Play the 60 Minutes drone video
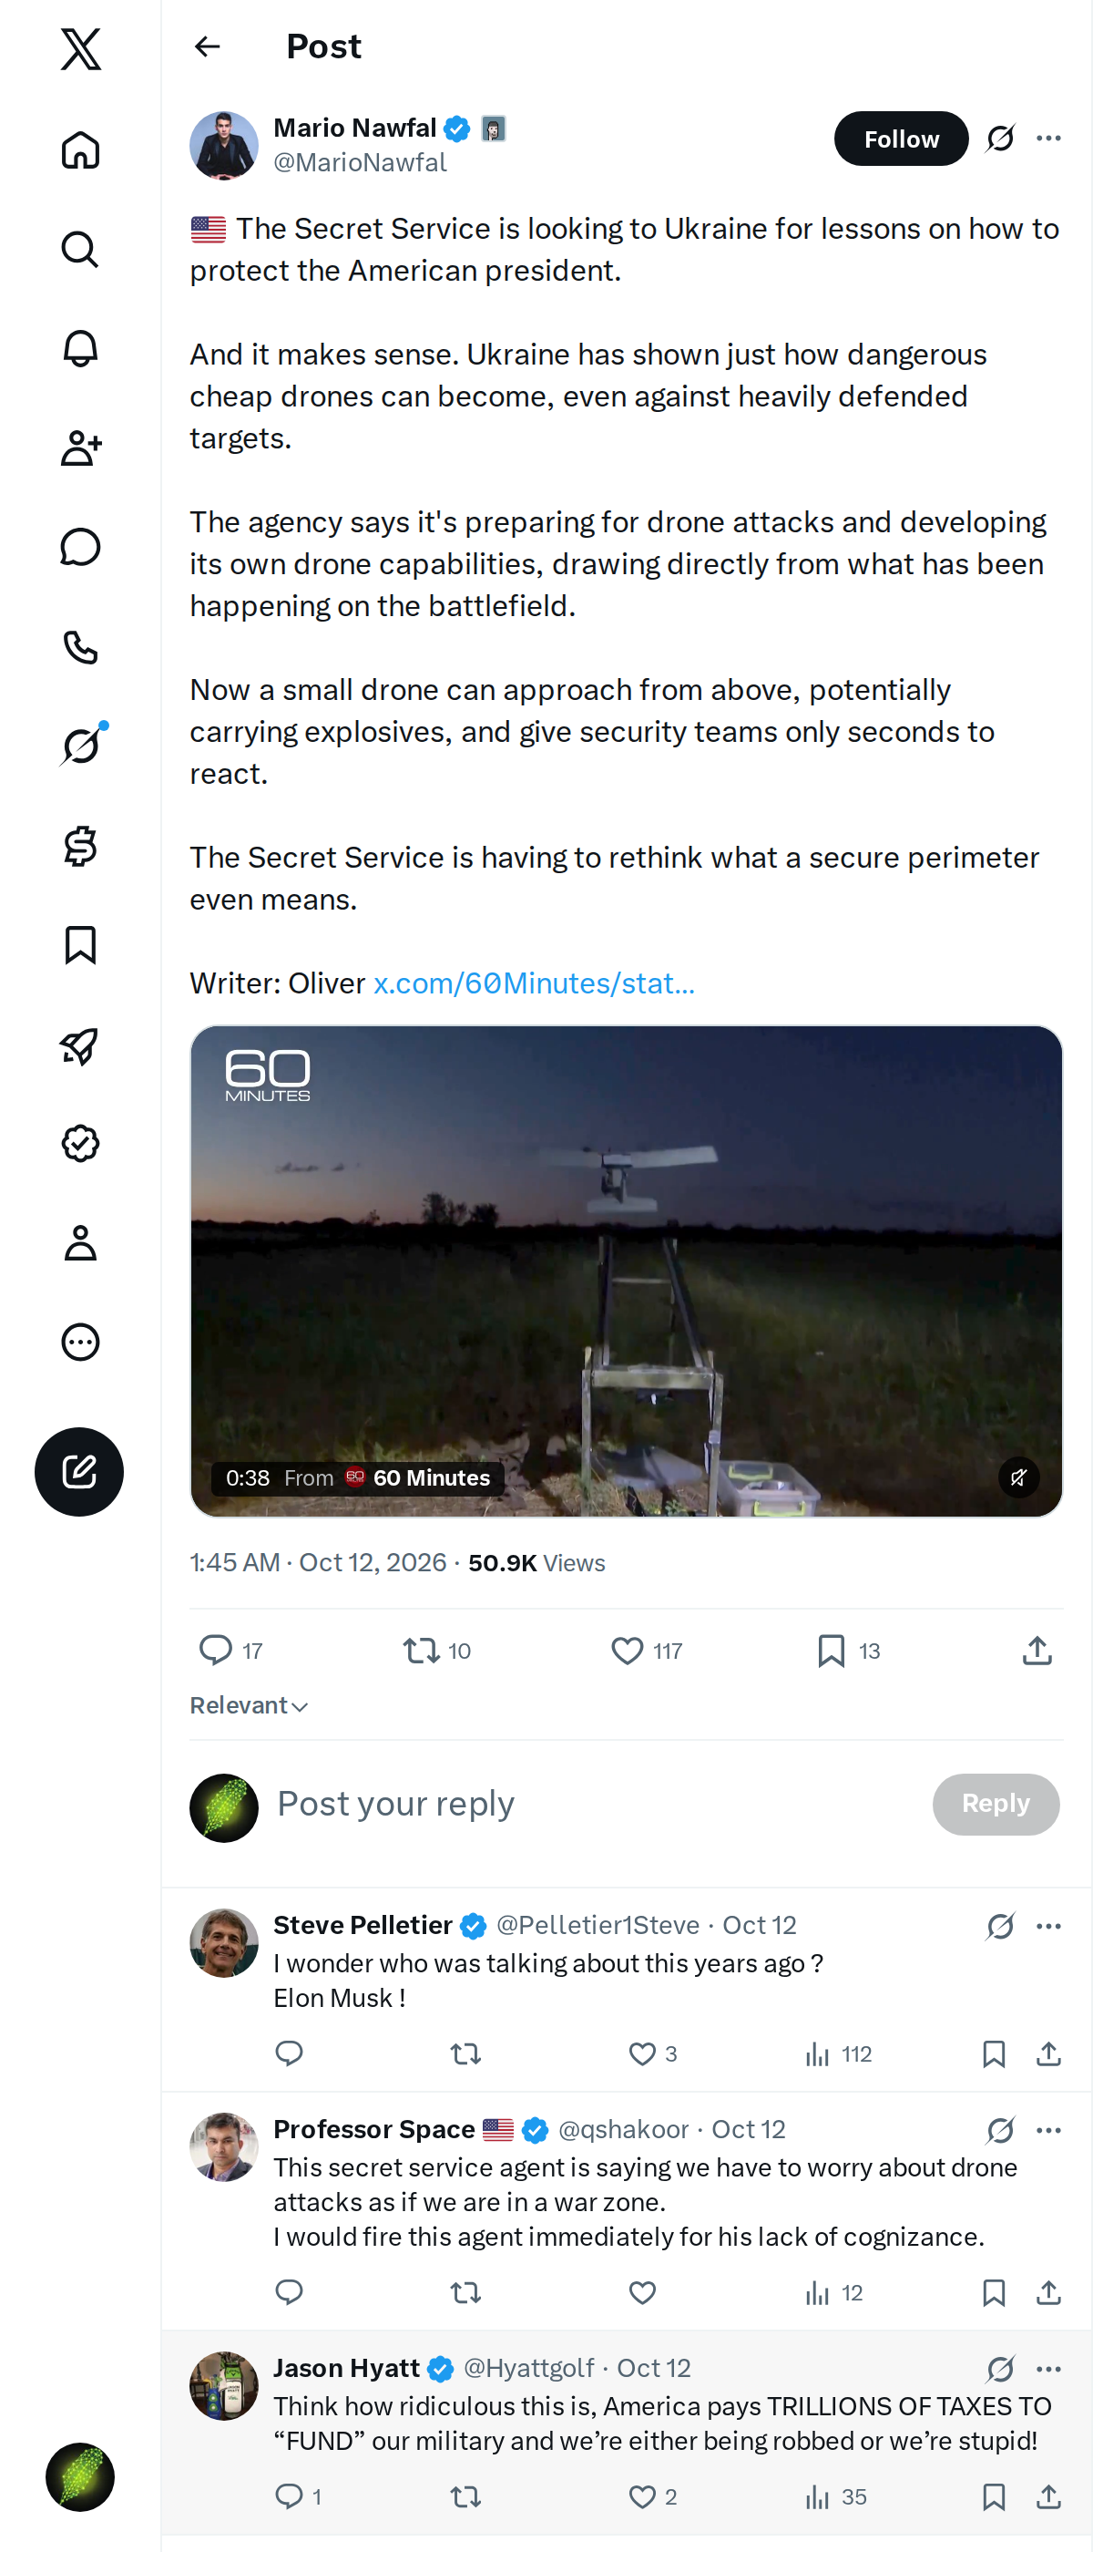 [626, 1270]
